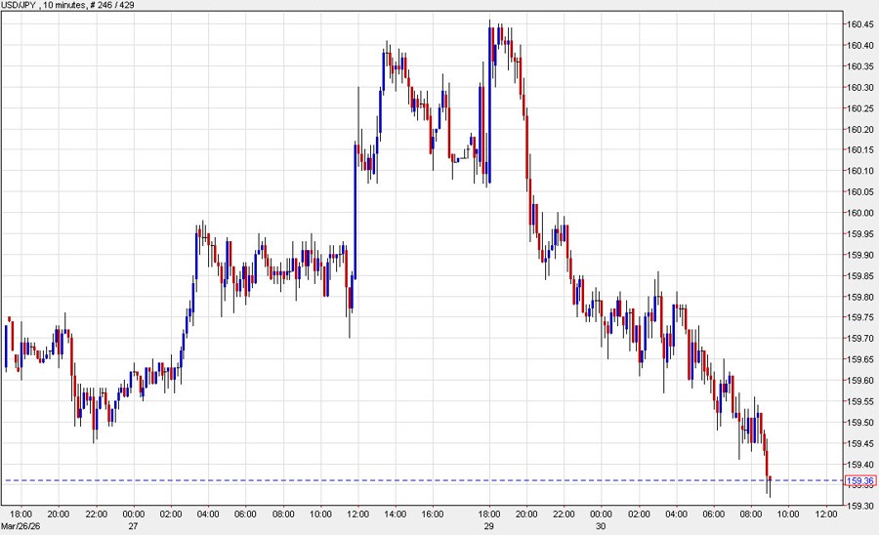879x535 pixels.
Task: Select the date label 30 on time axis
Action: coord(601,526)
